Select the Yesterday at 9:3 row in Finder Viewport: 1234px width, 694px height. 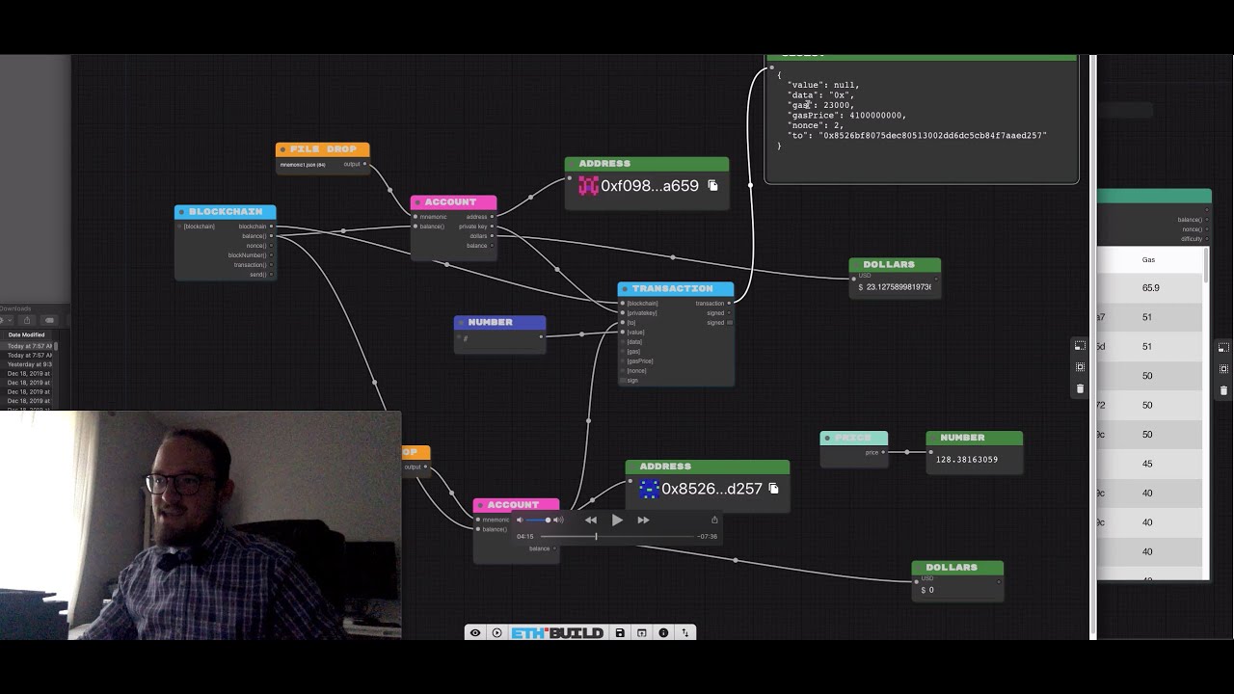30,364
